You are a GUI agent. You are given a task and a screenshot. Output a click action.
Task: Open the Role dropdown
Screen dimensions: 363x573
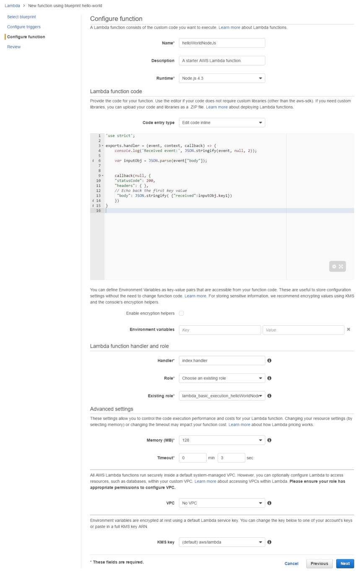pyautogui.click(x=222, y=378)
